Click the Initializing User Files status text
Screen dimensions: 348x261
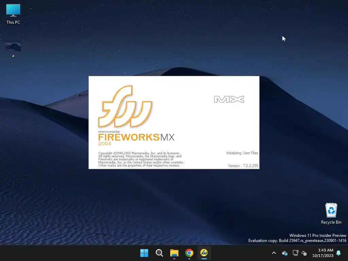[x=242, y=153]
